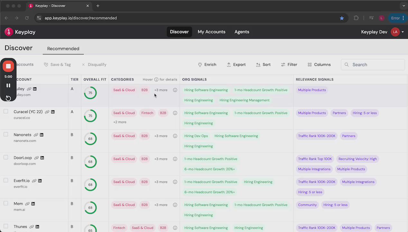The height and width of the screenshot is (232, 408).
Task: Select the Curacel (YC 22) row checkbox
Action: (6, 111)
